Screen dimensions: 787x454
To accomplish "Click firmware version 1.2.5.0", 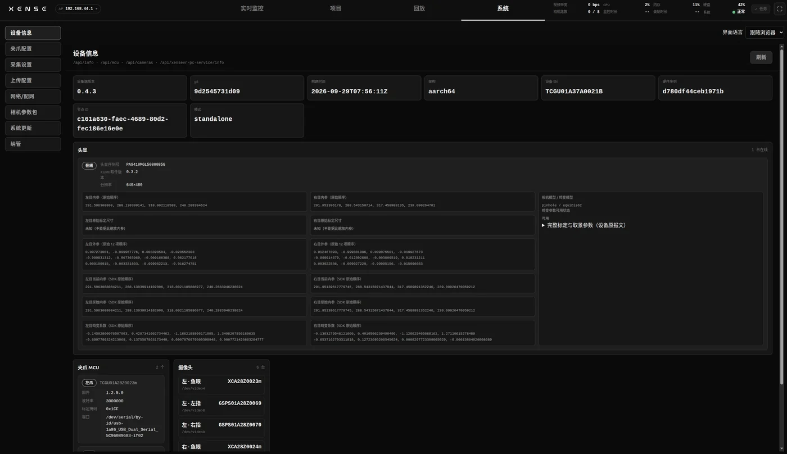I will click(x=115, y=393).
